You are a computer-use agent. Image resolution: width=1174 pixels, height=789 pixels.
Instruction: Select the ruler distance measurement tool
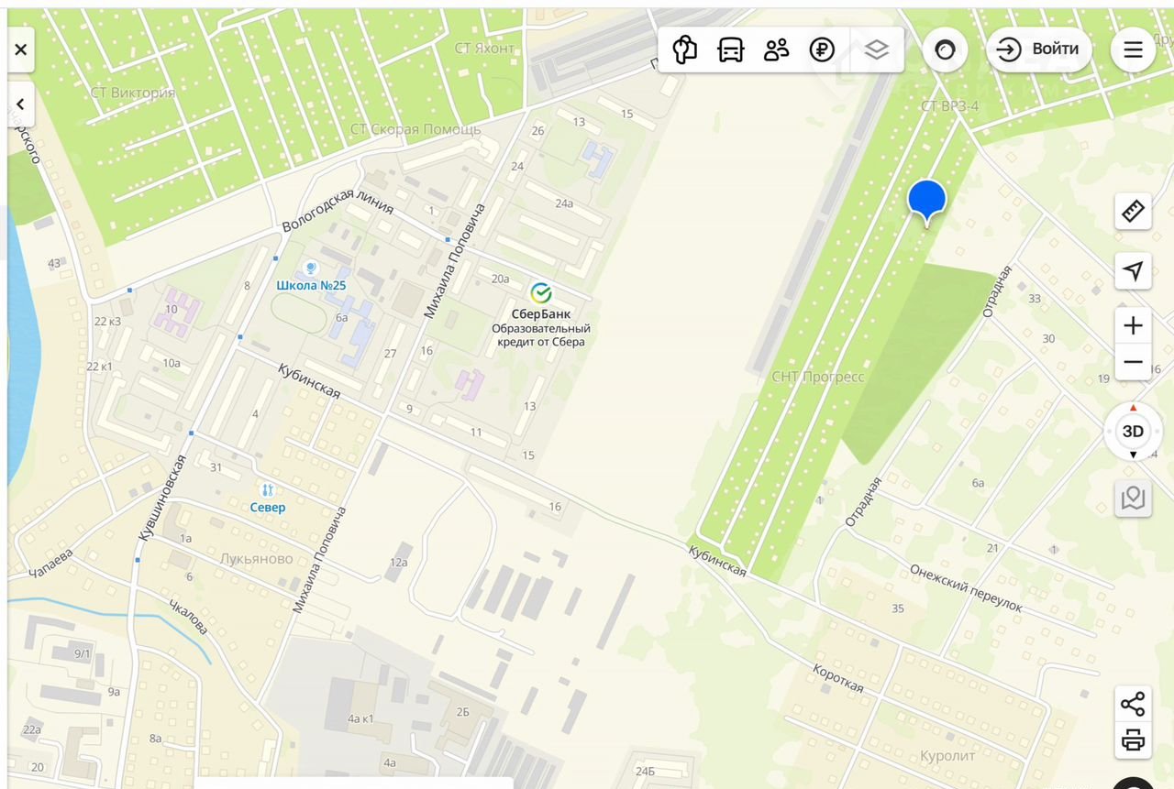1133,212
